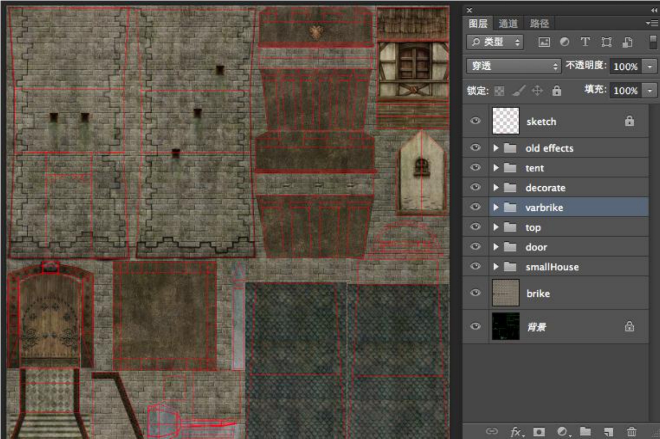
Task: Click the folder icon of smallHouse group
Action: pos(510,267)
